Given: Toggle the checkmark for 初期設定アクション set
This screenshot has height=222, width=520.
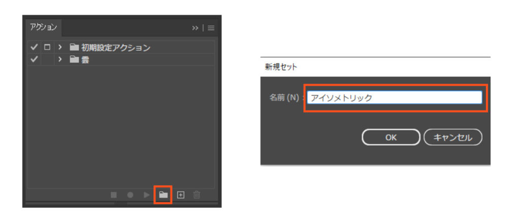Looking at the screenshot, I should click(x=34, y=48).
